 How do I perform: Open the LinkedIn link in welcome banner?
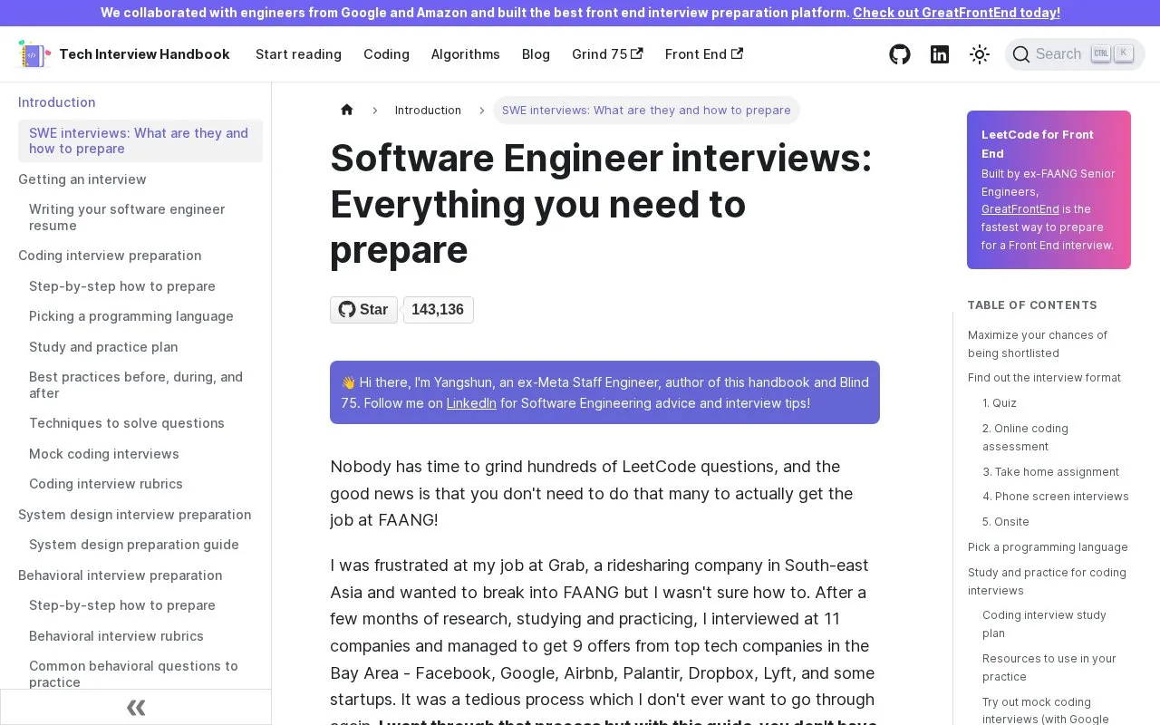[471, 403]
